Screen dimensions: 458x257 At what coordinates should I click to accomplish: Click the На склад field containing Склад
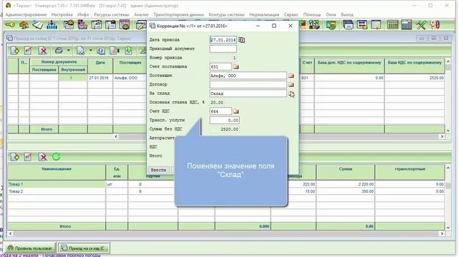(x=248, y=94)
